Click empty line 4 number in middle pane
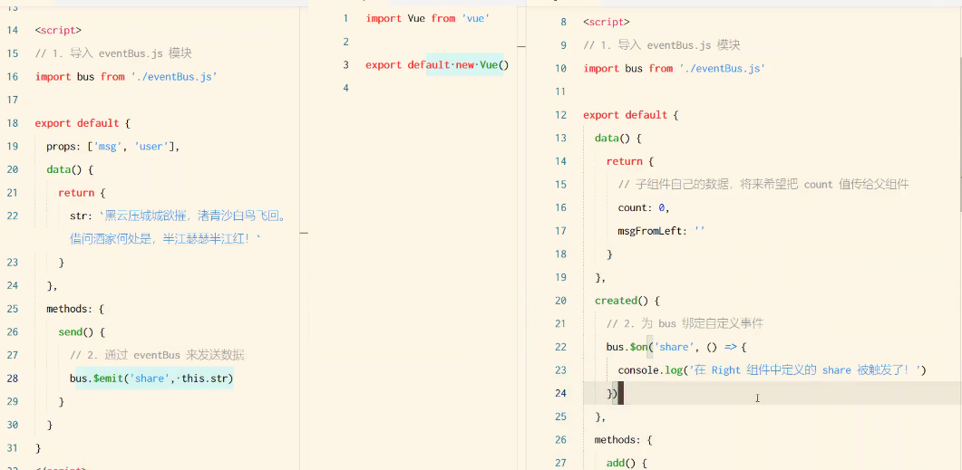The height and width of the screenshot is (470, 962). pos(345,88)
